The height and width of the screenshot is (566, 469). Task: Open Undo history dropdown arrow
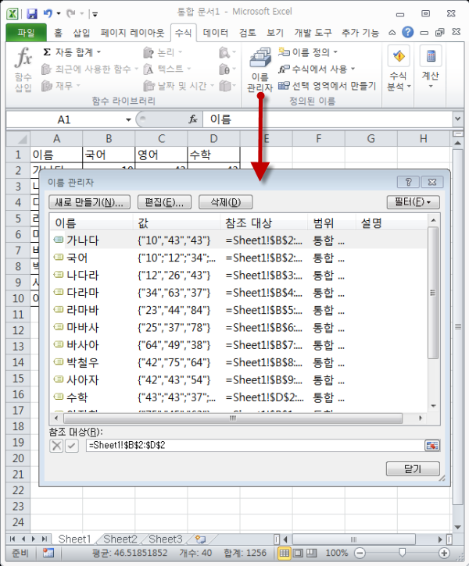tap(59, 14)
